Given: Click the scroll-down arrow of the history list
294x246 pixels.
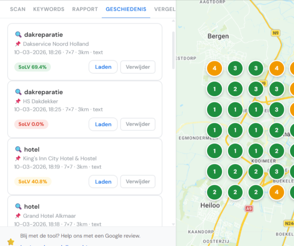Looking at the screenshot, I should click(x=173, y=224).
